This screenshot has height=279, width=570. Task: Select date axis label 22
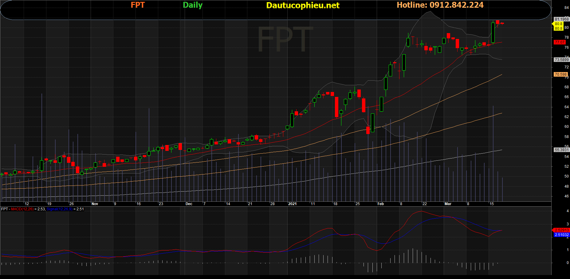pyautogui.click(x=424, y=204)
